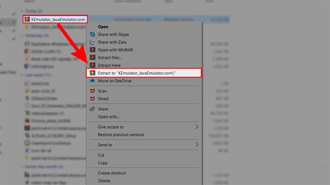
Task: Click McAfee shield icon beside Shred
Action: [x=92, y=99]
